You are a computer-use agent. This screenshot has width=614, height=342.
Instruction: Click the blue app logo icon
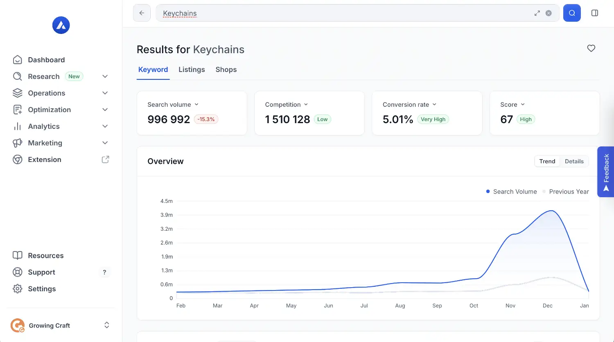point(61,25)
